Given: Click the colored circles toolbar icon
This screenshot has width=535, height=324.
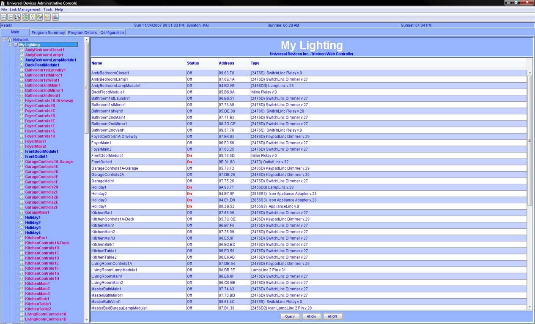Looking at the screenshot, I should [x=25, y=17].
